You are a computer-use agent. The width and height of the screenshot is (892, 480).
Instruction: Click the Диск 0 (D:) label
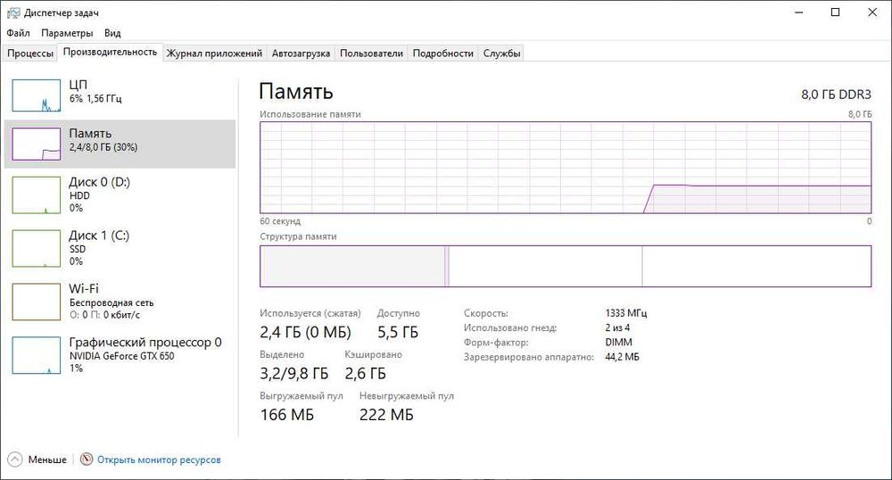[x=100, y=182]
